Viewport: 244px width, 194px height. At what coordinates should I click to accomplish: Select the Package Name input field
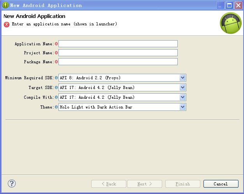click(118, 62)
